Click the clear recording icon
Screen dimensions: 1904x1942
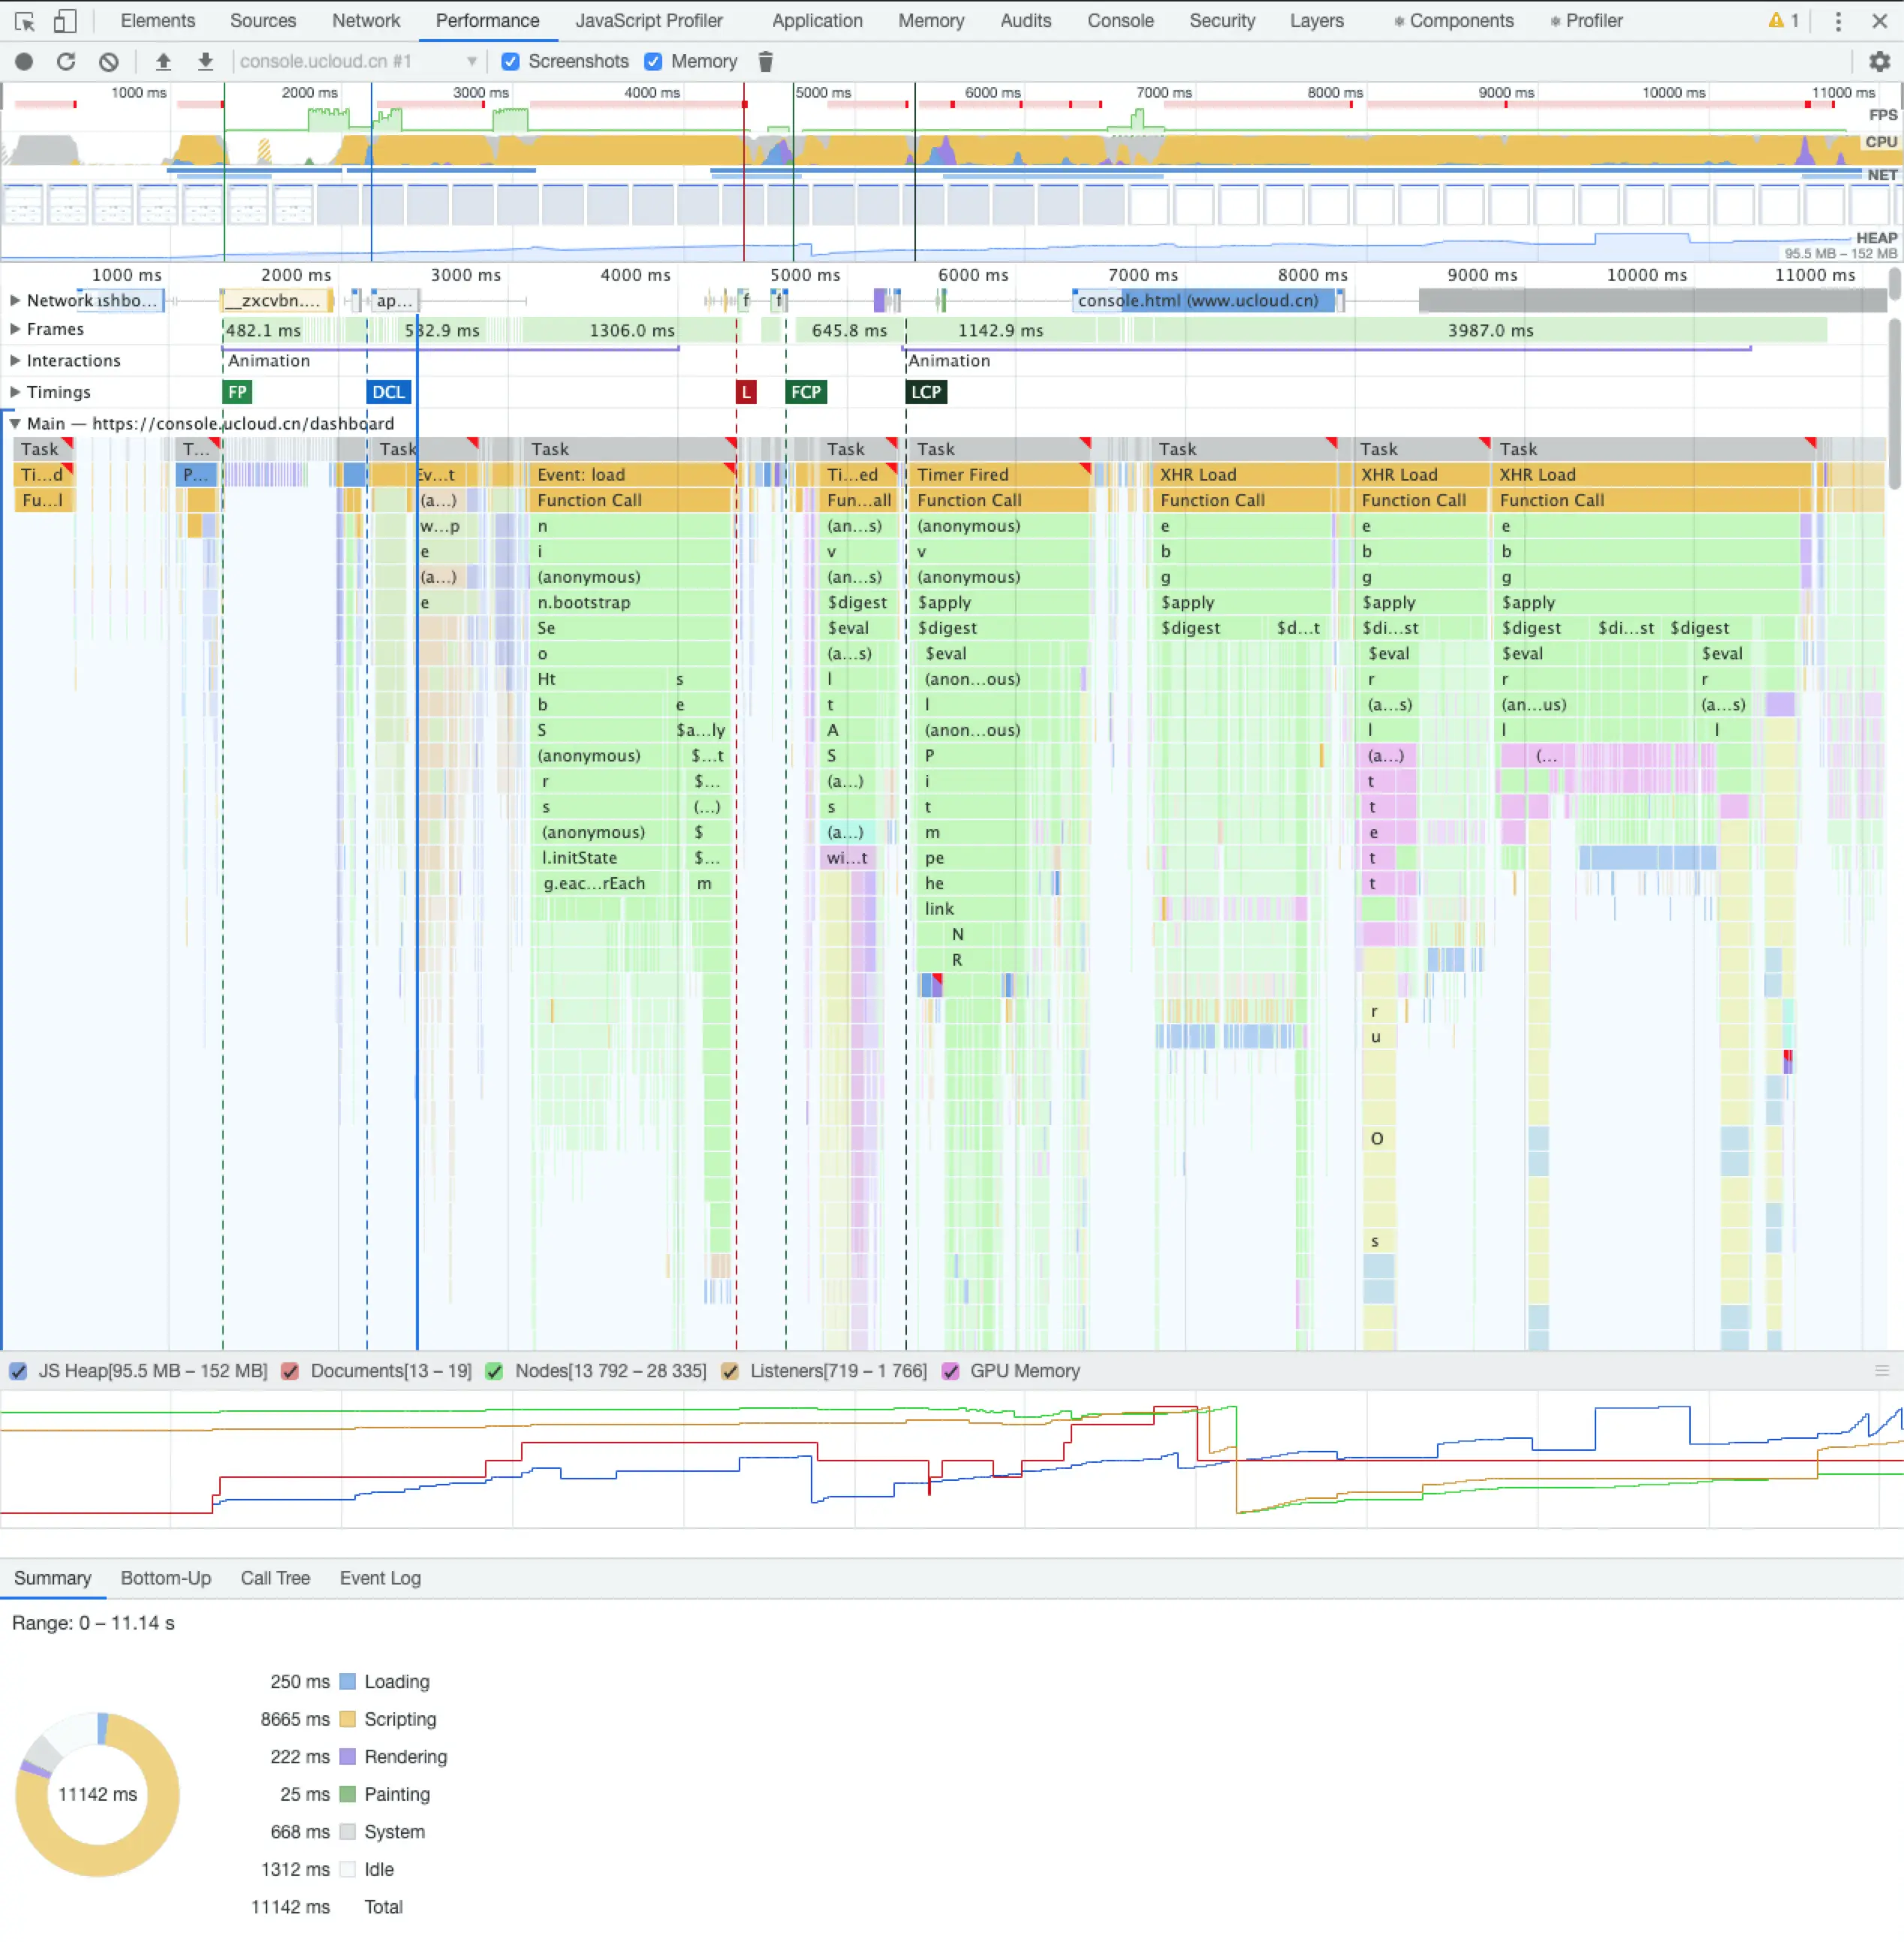[109, 62]
